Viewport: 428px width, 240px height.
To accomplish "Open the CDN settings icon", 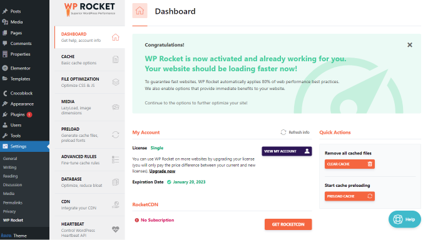I will tap(116, 204).
